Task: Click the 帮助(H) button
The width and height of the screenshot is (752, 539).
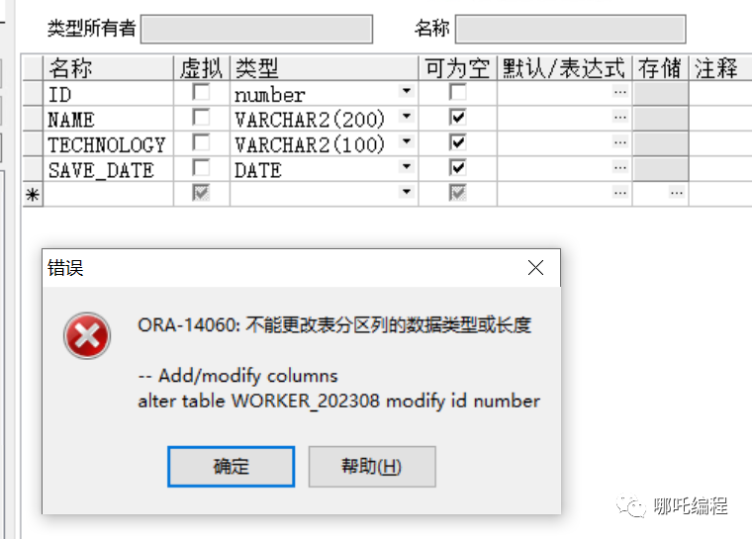Action: pos(372,467)
